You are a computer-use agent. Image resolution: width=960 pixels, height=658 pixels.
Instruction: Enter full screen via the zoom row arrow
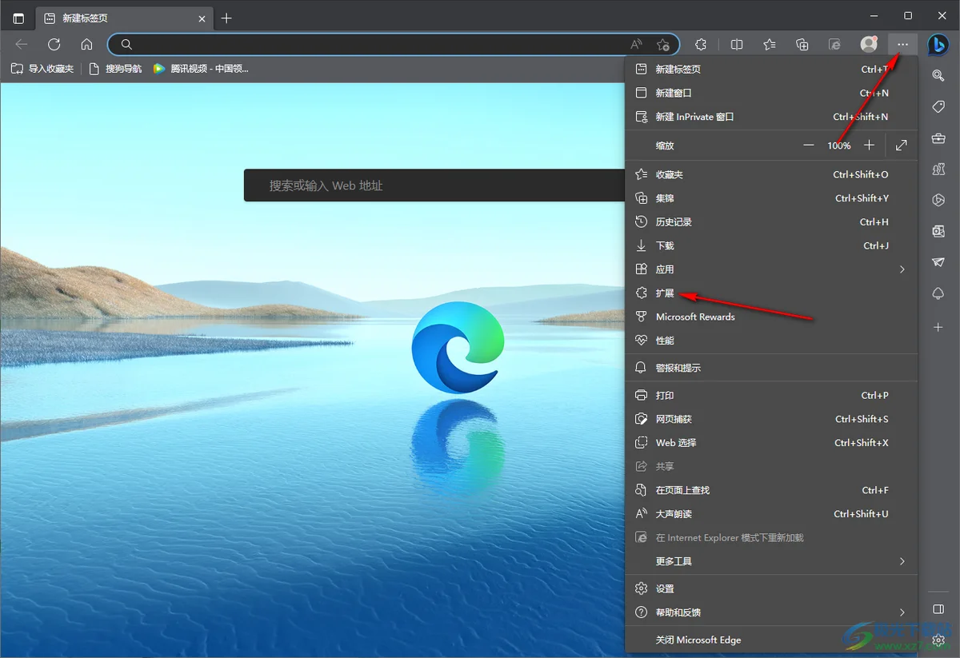tap(902, 146)
